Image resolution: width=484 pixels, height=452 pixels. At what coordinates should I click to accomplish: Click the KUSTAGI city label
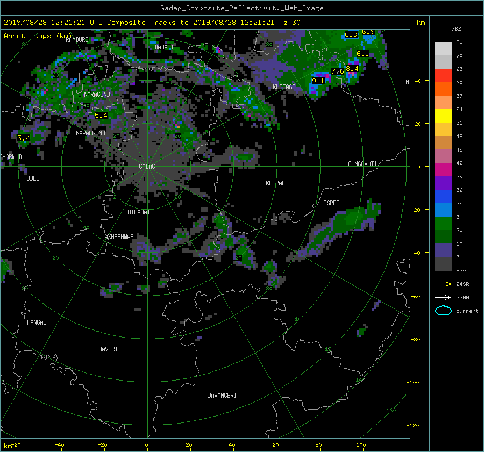283,87
